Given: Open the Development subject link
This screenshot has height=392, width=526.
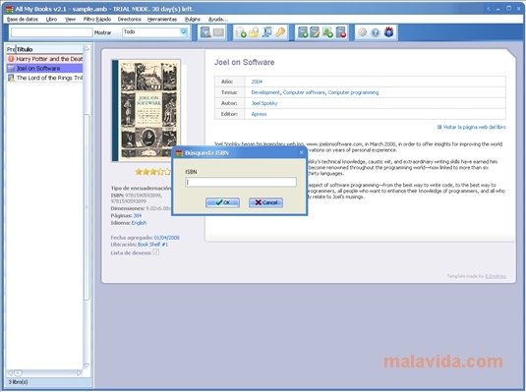Looking at the screenshot, I should coord(265,92).
